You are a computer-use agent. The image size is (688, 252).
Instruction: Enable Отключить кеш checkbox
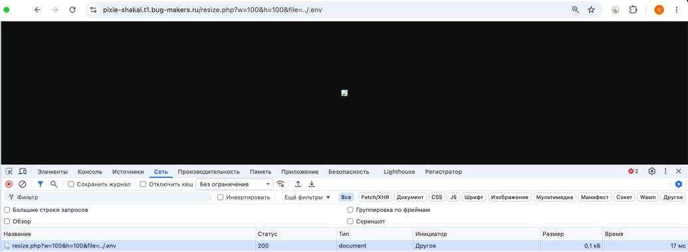click(143, 184)
